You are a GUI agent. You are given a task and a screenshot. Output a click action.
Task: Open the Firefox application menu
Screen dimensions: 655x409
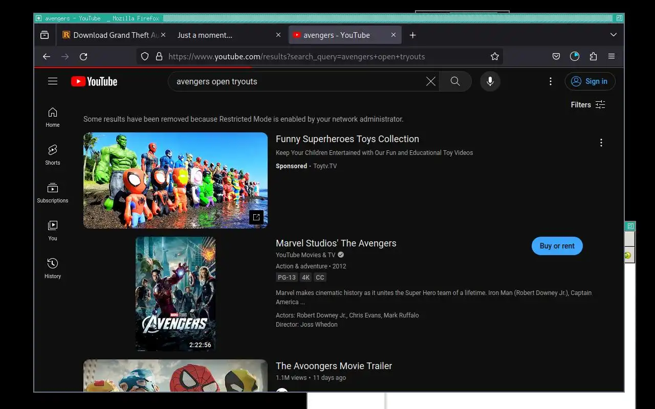point(612,57)
